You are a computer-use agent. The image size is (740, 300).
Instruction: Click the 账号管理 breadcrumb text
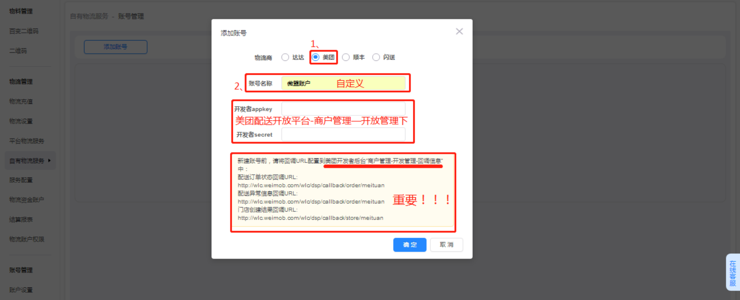131,16
